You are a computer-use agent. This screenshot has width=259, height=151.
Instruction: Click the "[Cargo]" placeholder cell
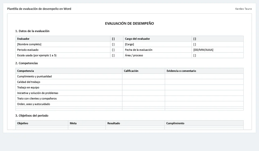coord(157,44)
